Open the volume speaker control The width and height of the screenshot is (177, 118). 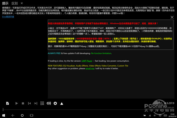[x=49, y=103]
